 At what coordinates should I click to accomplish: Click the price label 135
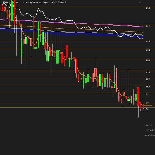[x=148, y=50]
